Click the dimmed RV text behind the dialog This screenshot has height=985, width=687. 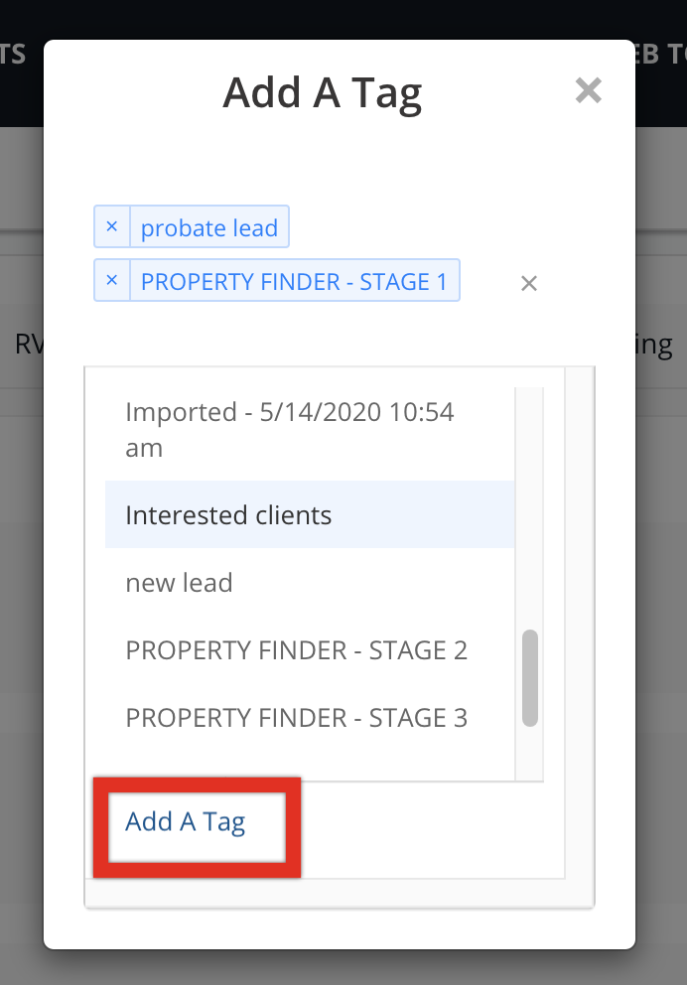24,345
